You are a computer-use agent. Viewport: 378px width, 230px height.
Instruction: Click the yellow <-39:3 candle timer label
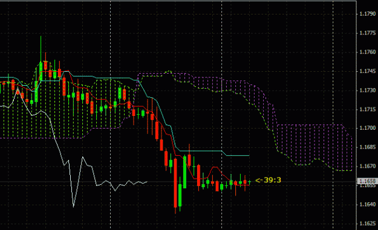tap(268, 180)
